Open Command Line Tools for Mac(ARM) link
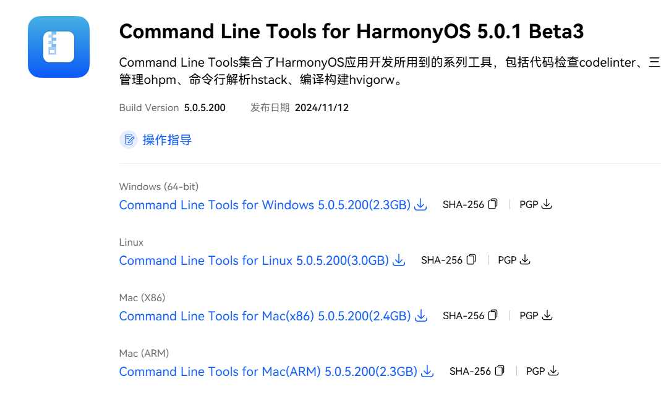 (x=268, y=372)
